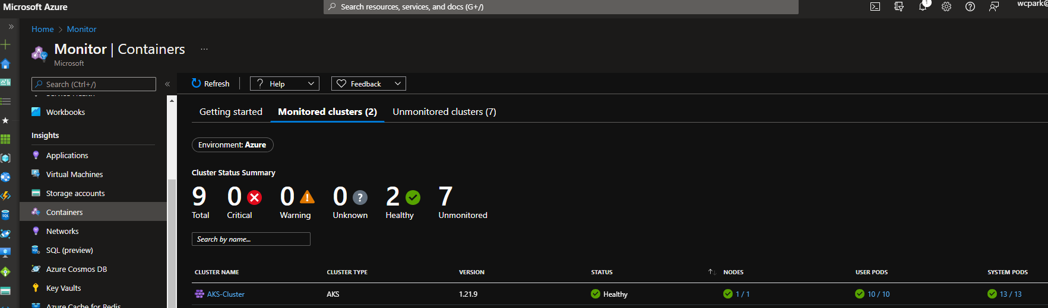Image resolution: width=1048 pixels, height=308 pixels.
Task: Click the Search by name field
Action: click(251, 239)
